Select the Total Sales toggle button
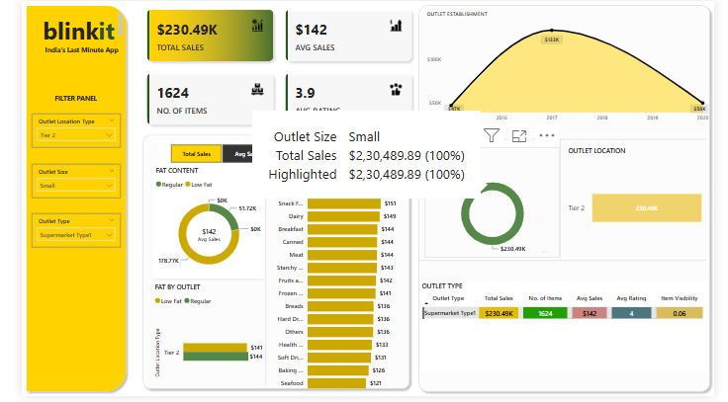The width and height of the screenshot is (728, 402). pos(197,154)
